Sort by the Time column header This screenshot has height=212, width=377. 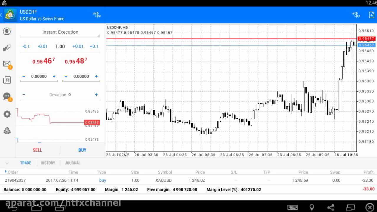coord(73,172)
